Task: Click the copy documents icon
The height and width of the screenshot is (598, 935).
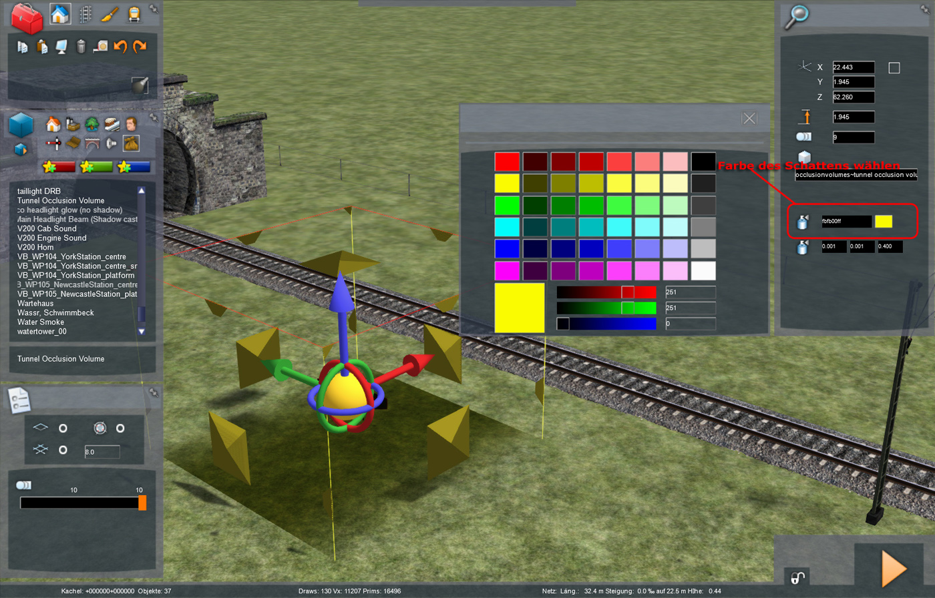Action: pyautogui.click(x=23, y=47)
